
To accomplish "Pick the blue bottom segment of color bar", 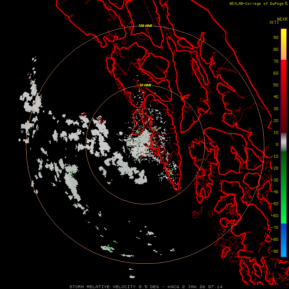I will click(284, 240).
